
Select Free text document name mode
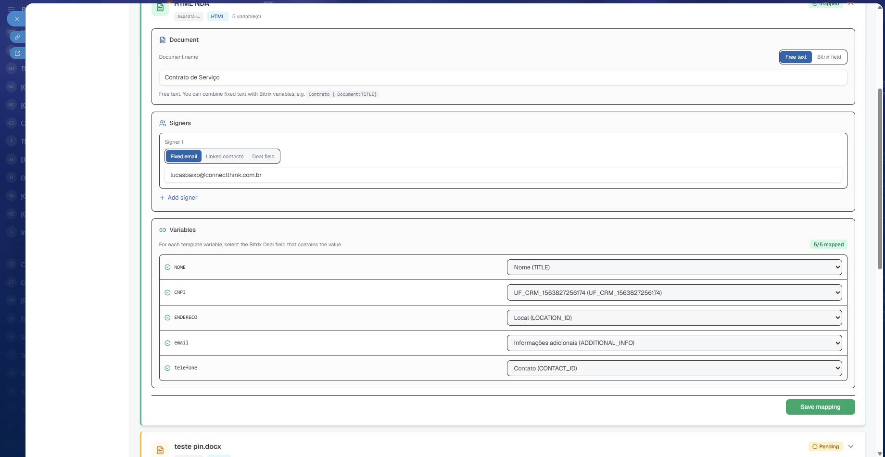click(796, 57)
